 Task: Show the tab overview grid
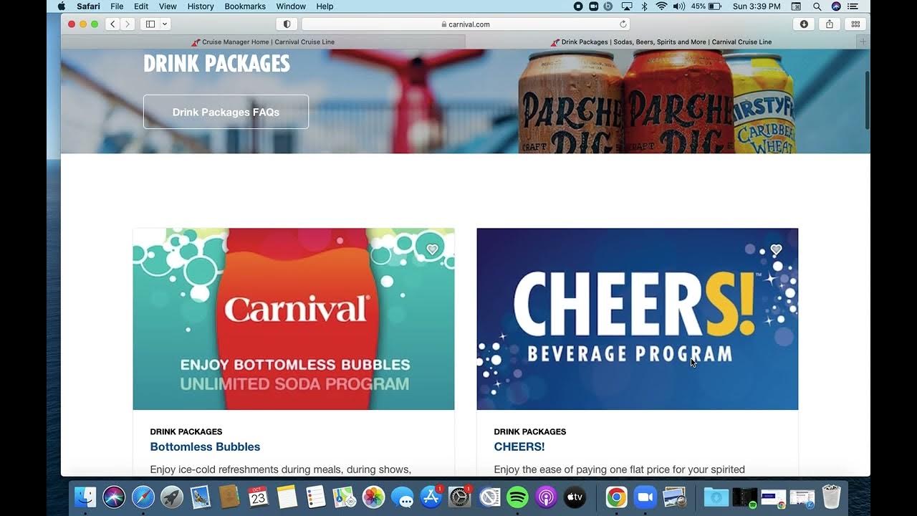[x=855, y=24]
